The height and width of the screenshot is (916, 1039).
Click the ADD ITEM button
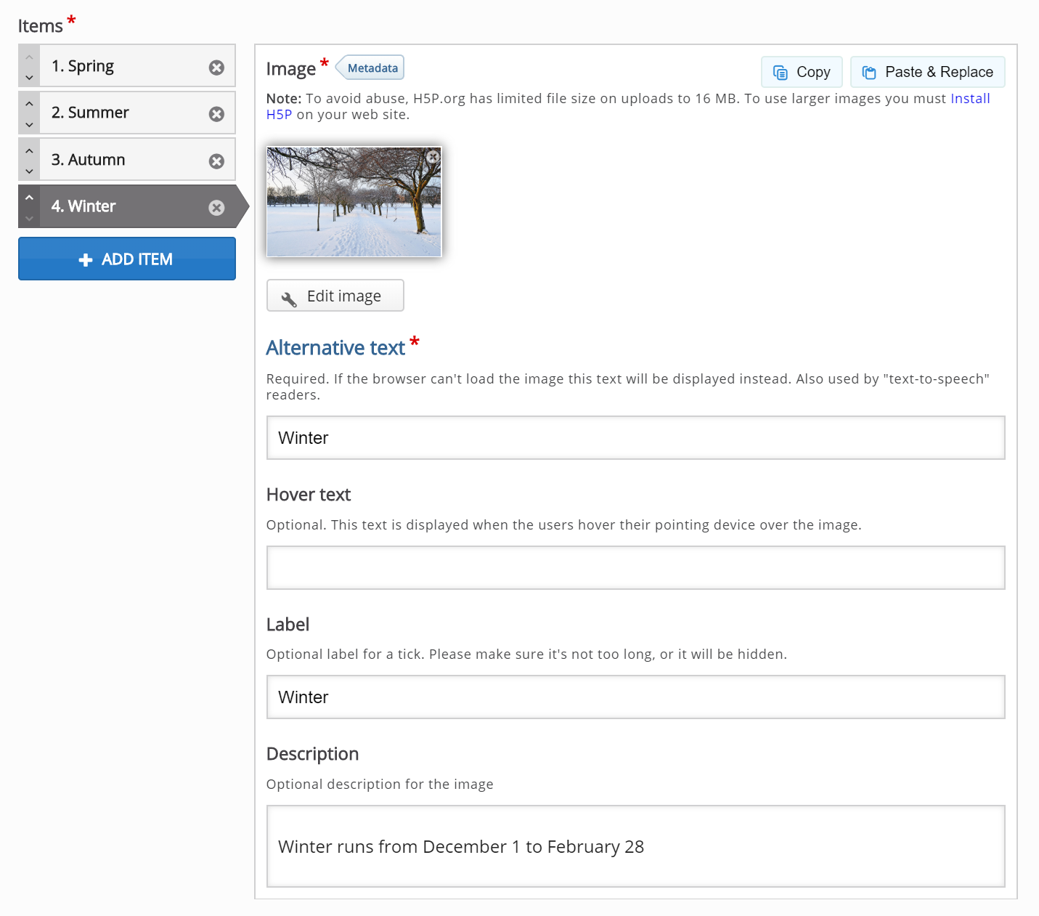(127, 259)
